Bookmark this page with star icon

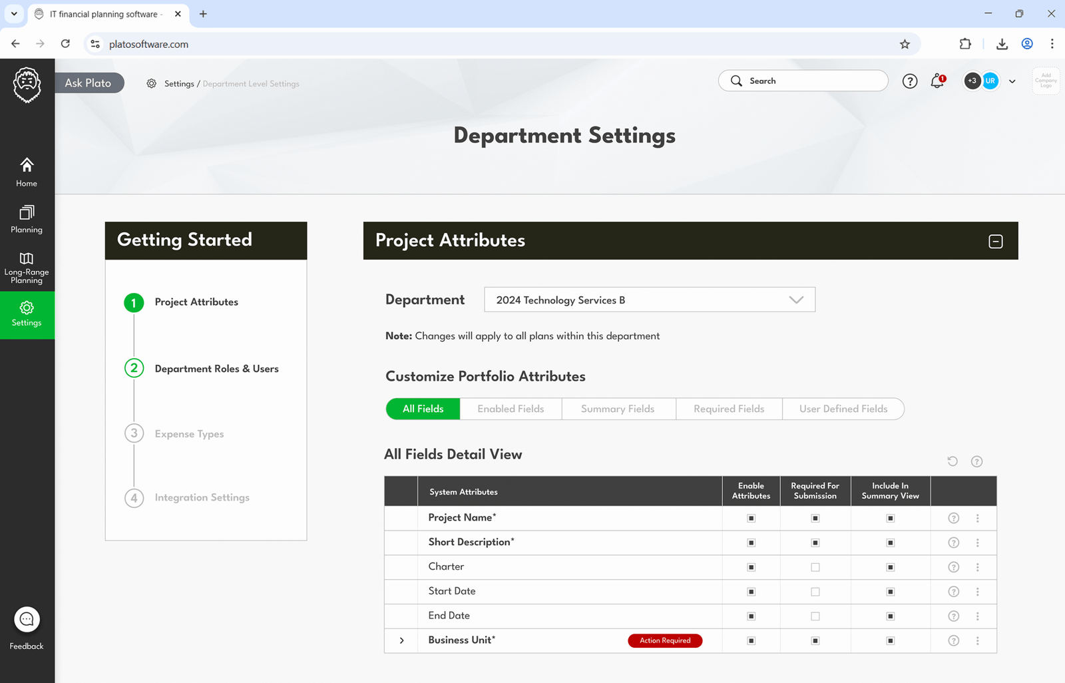click(905, 44)
